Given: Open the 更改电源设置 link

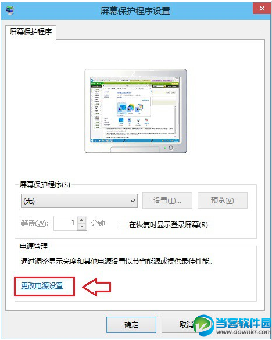Looking at the screenshot, I should (x=42, y=286).
